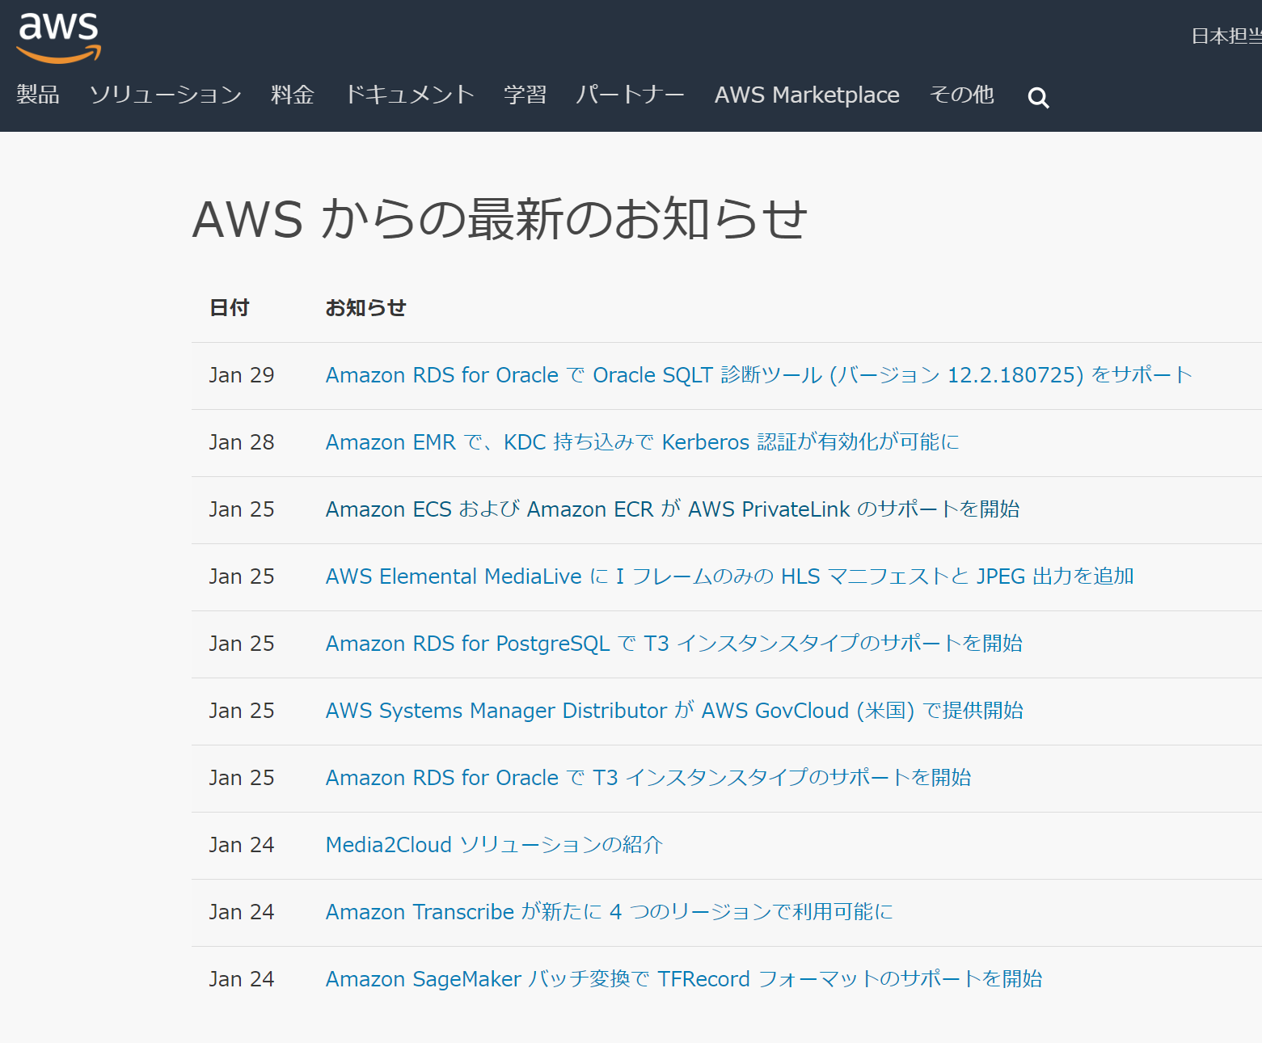Screen dimensions: 1262x1043
Task: Open Media2Cloud ソリューションの紹介 link
Action: (x=494, y=845)
